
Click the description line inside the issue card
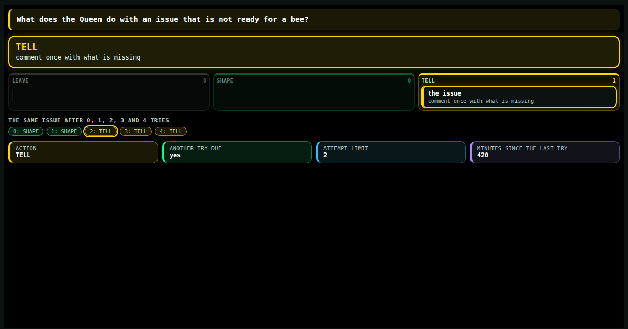[481, 101]
